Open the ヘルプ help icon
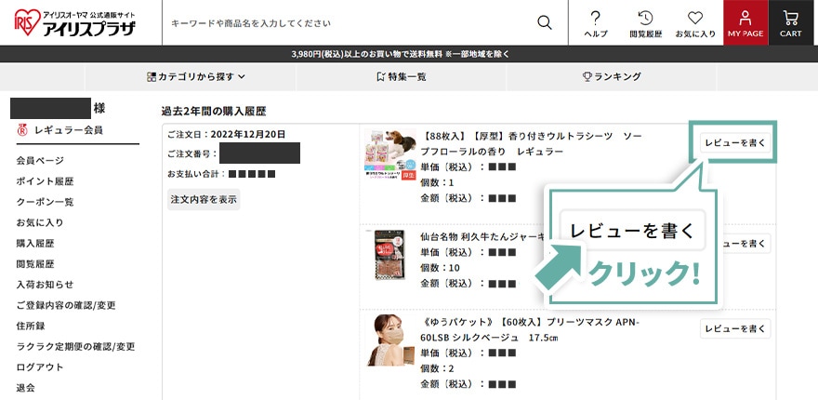The height and width of the screenshot is (400, 818). coord(595,23)
